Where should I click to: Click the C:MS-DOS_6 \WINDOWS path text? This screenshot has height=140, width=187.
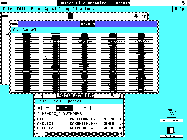pos(60,114)
